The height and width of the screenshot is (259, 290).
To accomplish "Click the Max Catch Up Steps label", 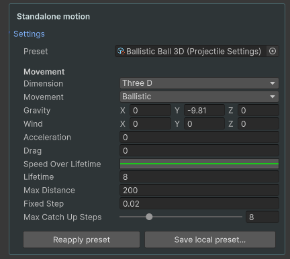I will click(62, 217).
